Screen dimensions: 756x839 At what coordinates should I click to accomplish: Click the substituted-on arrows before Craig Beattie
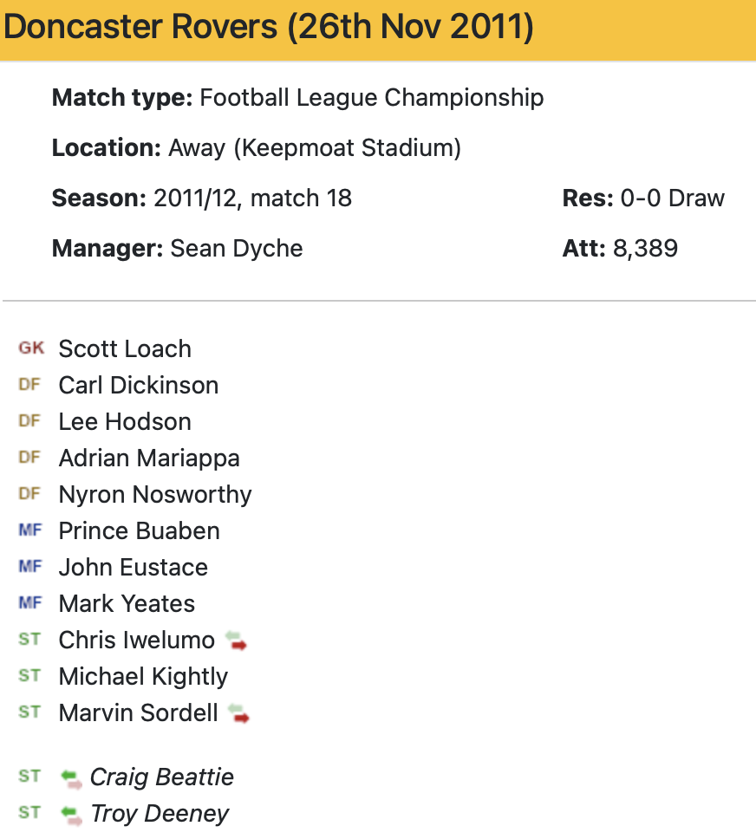point(71,778)
